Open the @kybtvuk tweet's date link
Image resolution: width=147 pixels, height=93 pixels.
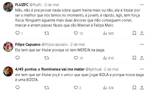pos(111,69)
